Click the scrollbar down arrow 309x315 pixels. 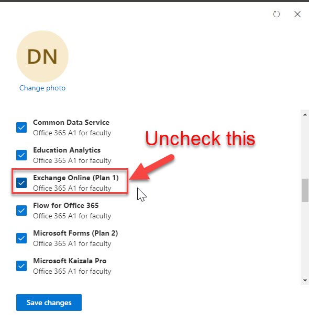(305, 281)
